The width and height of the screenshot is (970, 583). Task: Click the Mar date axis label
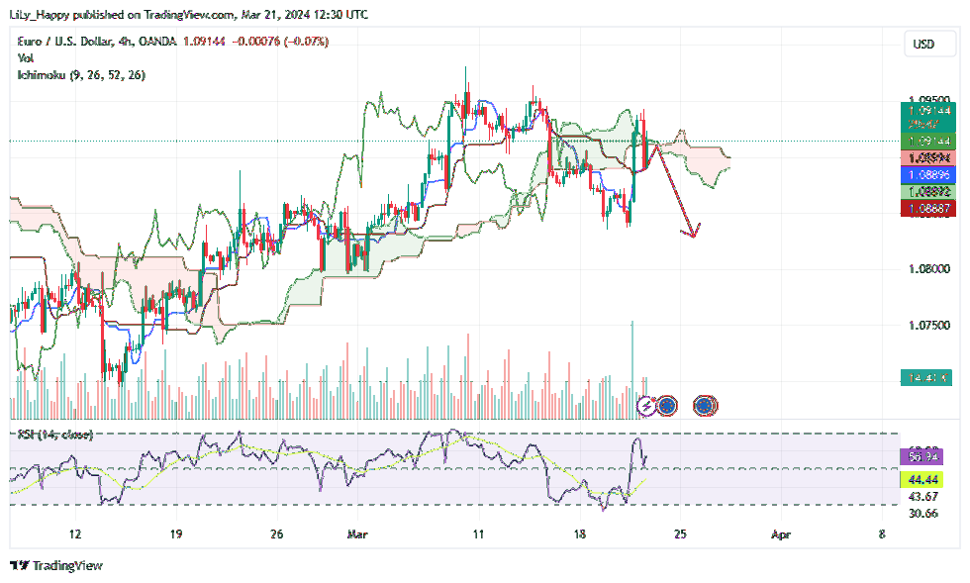[x=357, y=534]
